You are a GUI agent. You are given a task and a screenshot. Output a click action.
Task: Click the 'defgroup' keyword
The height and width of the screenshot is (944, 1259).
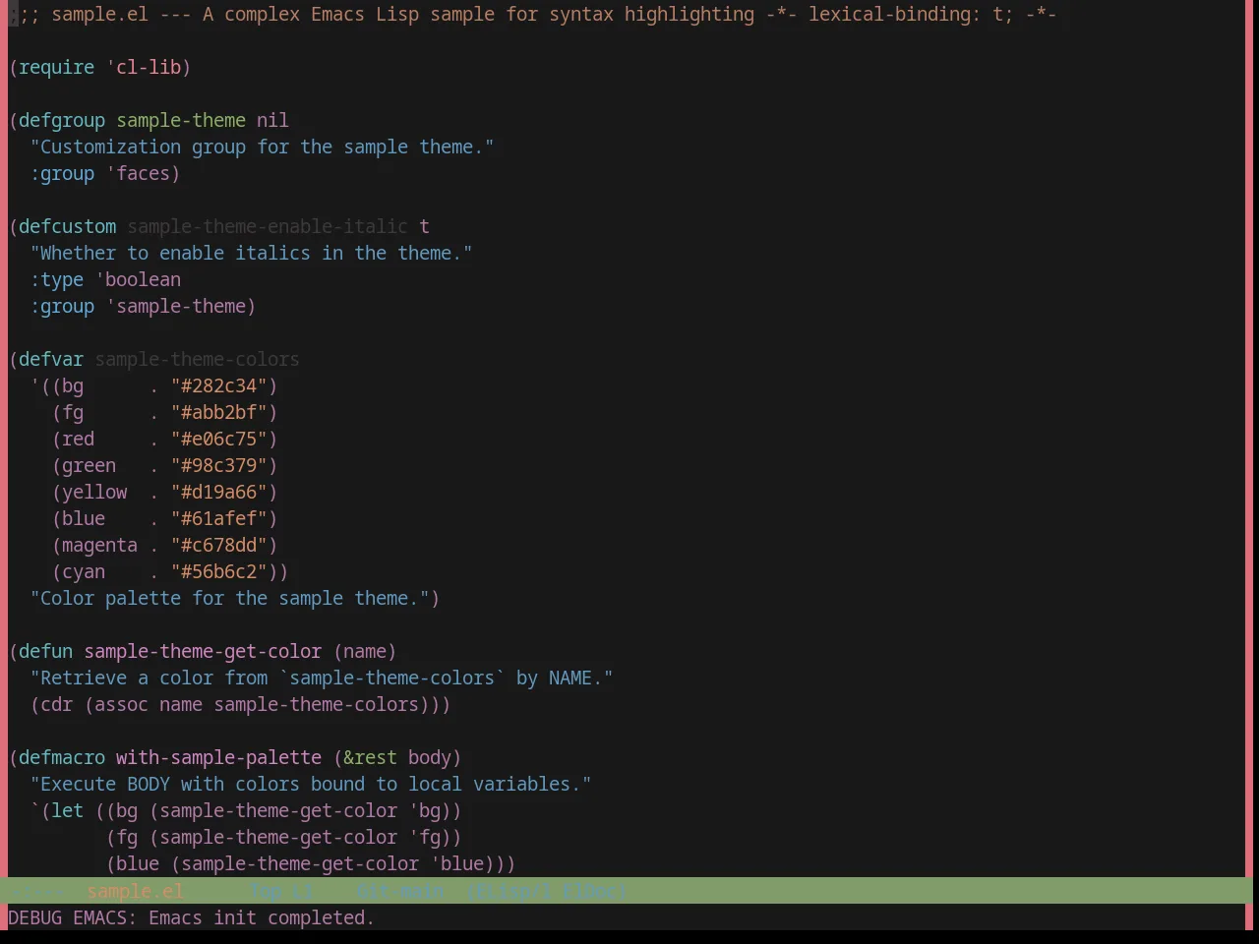(62, 120)
